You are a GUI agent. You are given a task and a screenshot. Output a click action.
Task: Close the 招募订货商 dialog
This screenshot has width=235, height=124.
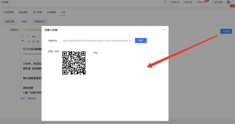tap(164, 30)
